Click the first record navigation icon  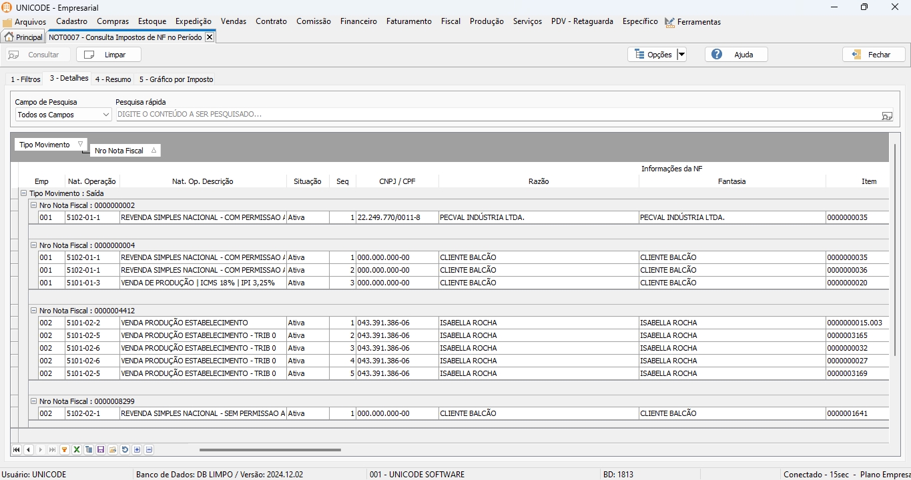[17, 450]
